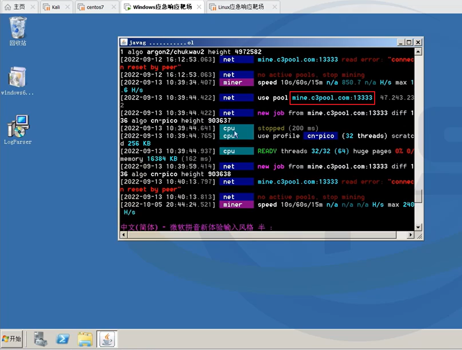Image resolution: width=462 pixels, height=350 pixels.
Task: Select the windows6... installer desktop icon
Action: click(x=17, y=81)
